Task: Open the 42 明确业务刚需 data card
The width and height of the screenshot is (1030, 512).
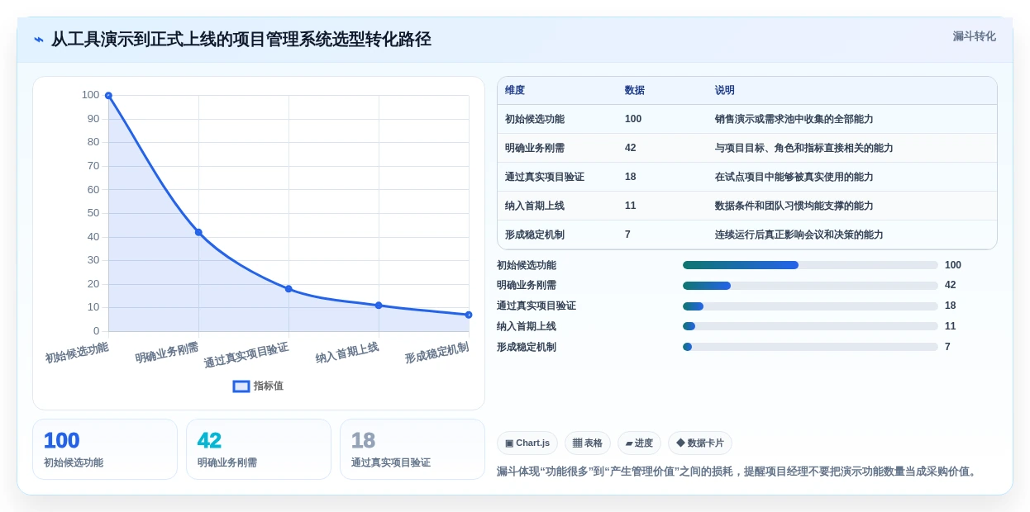Action: [x=259, y=449]
